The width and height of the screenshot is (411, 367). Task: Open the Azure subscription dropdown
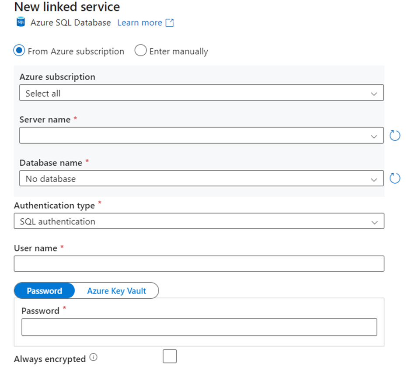201,93
